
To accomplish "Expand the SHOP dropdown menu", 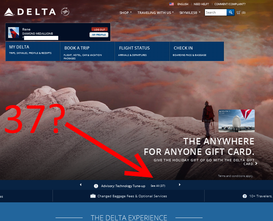I will 126,13.
